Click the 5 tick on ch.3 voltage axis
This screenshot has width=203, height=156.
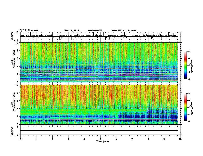coord(18,127)
